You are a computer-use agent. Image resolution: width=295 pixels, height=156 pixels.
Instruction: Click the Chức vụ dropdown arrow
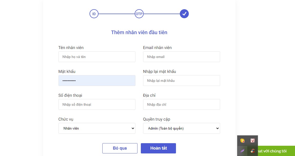(132, 128)
